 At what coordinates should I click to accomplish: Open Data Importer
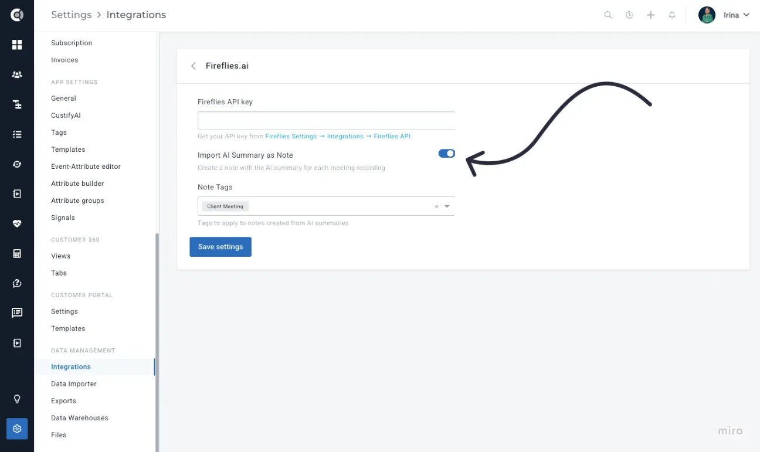click(74, 384)
